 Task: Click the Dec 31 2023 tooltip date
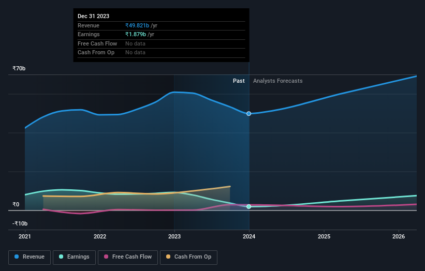94,16
